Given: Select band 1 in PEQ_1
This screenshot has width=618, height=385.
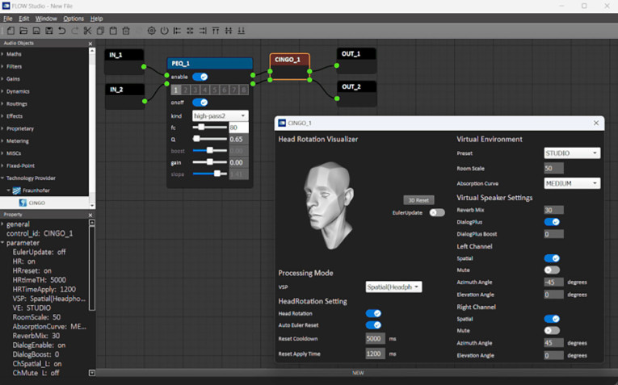Looking at the screenshot, I should pos(176,90).
